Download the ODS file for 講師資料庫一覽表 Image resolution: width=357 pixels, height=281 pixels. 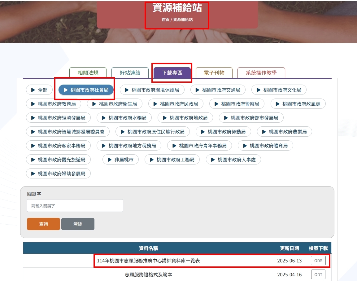(318, 261)
